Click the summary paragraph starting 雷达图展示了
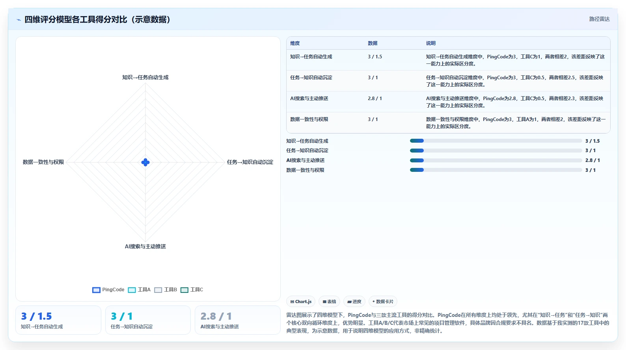Viewport: 626px width, 350px height. [448, 323]
